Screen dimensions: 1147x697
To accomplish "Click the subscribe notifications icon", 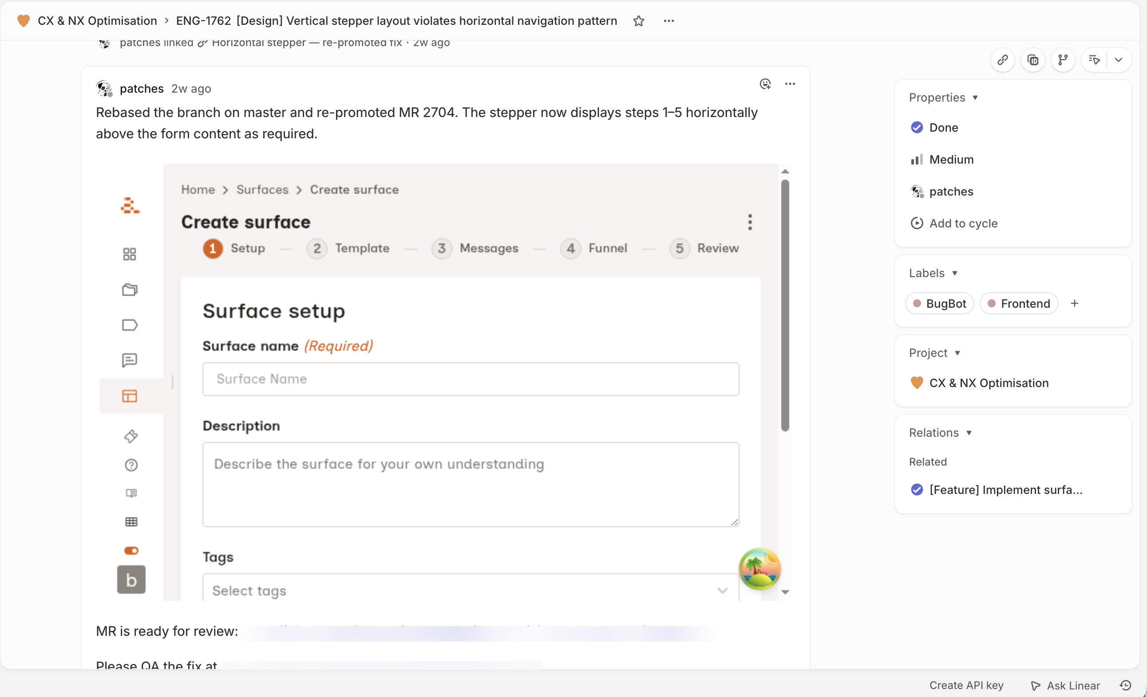I will (1094, 60).
